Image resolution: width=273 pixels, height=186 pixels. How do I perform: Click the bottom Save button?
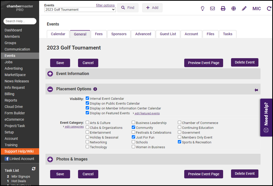pyautogui.click(x=60, y=174)
